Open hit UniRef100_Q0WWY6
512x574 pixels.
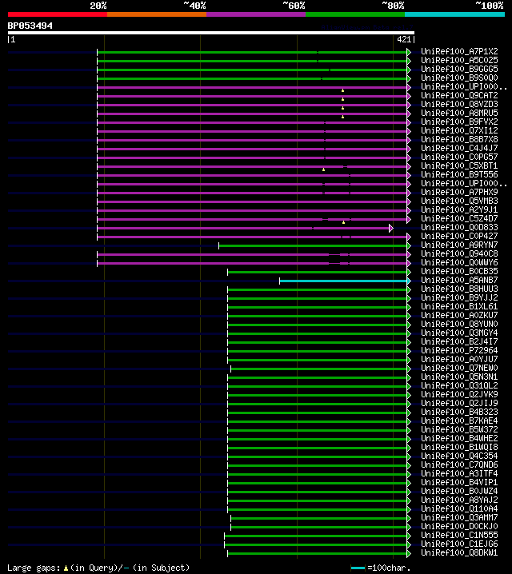pos(459,262)
